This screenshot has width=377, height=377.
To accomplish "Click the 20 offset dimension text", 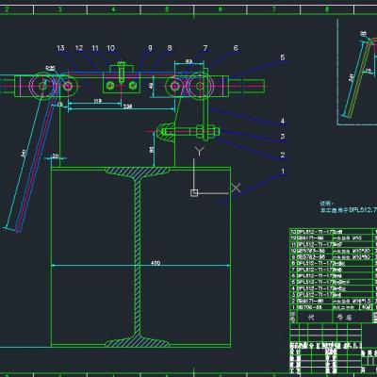I will tap(56, 156).
